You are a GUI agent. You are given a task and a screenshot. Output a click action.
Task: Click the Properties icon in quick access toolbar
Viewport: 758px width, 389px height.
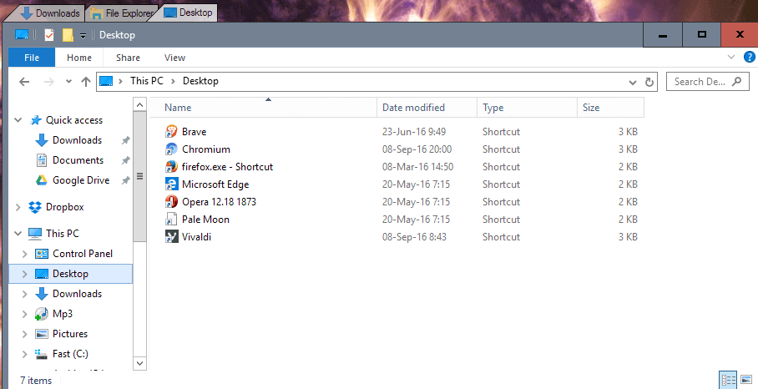pos(48,35)
